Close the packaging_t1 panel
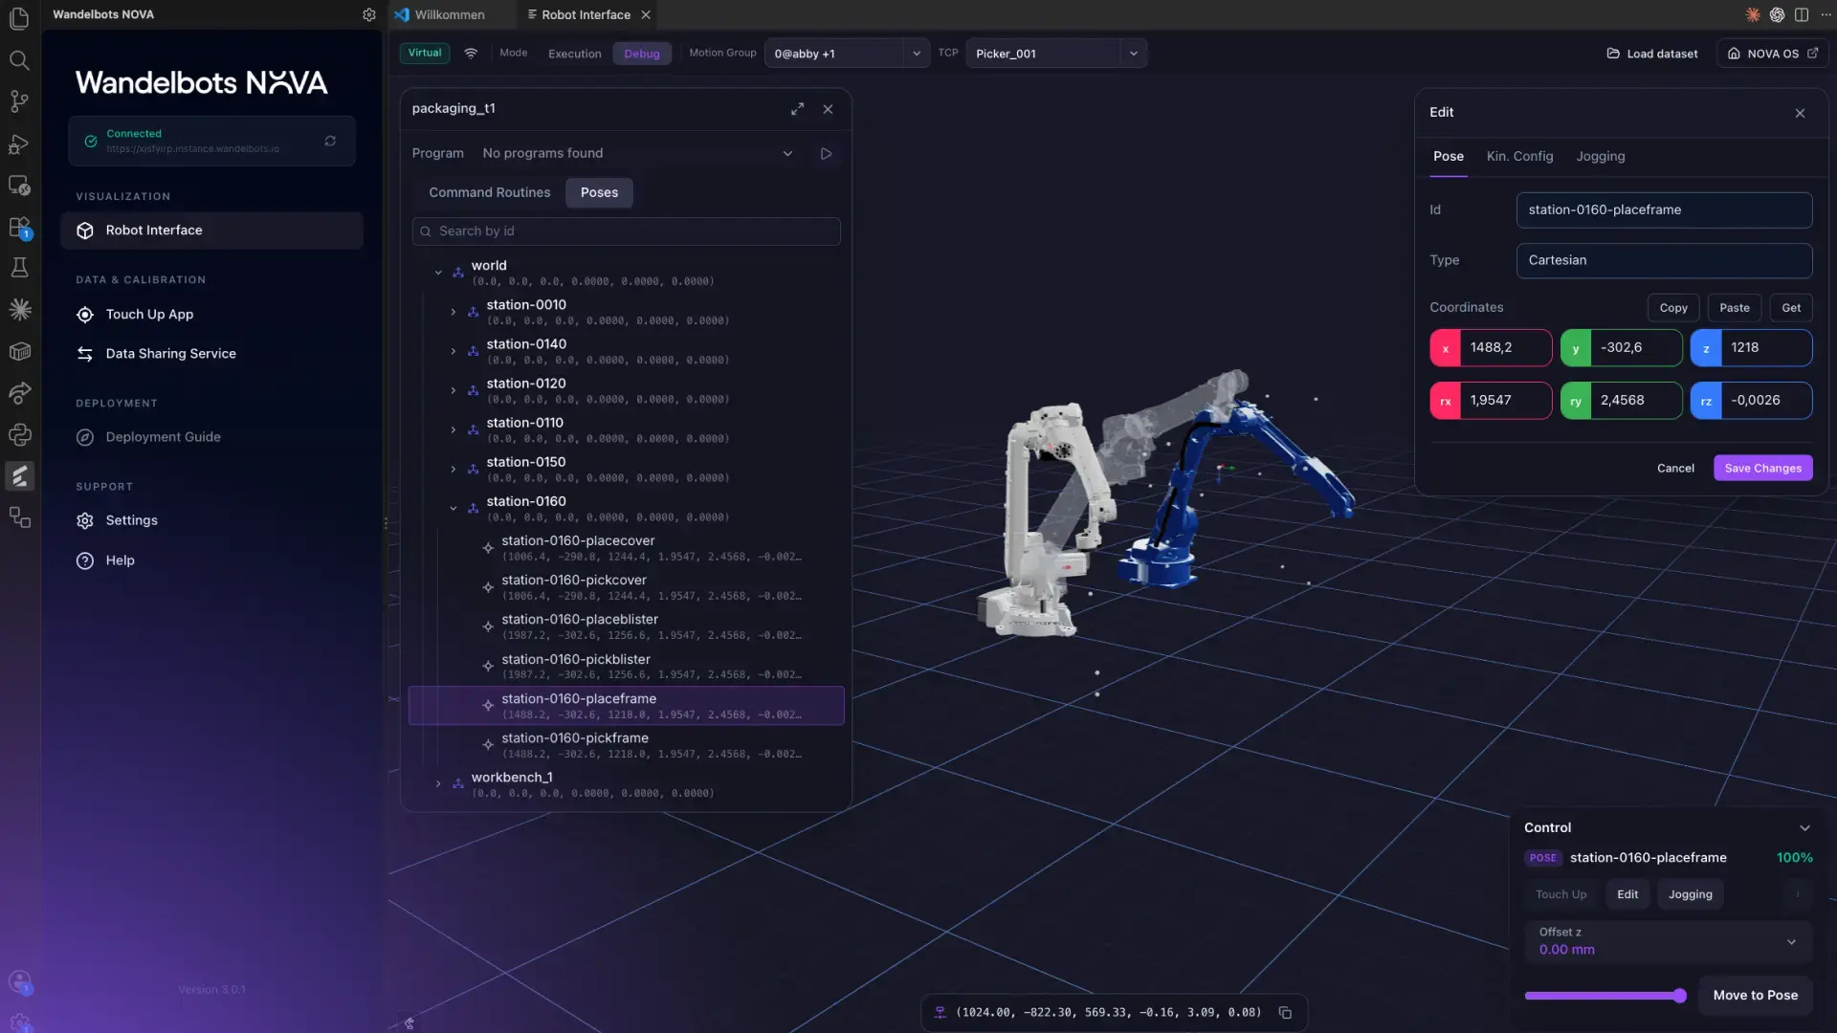The height and width of the screenshot is (1033, 1837). (x=828, y=109)
